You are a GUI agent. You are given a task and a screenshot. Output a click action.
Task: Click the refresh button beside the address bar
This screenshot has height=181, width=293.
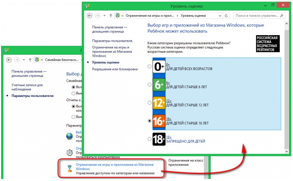coord(226,16)
